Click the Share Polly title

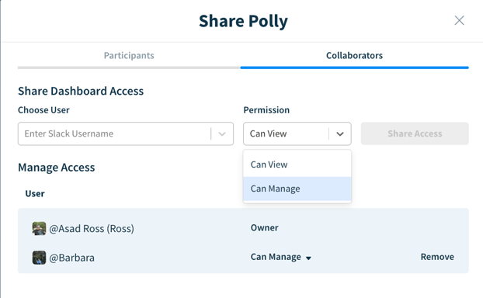click(x=243, y=21)
